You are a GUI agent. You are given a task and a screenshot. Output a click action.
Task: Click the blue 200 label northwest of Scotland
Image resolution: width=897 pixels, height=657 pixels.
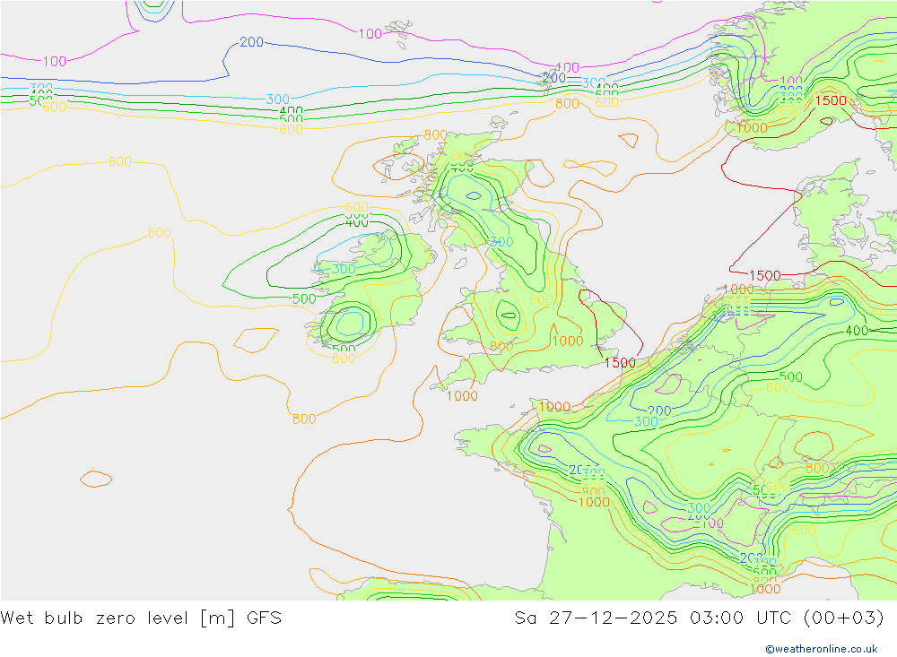pos(252,42)
